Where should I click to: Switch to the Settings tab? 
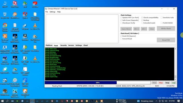pyautogui.click(x=79, y=45)
